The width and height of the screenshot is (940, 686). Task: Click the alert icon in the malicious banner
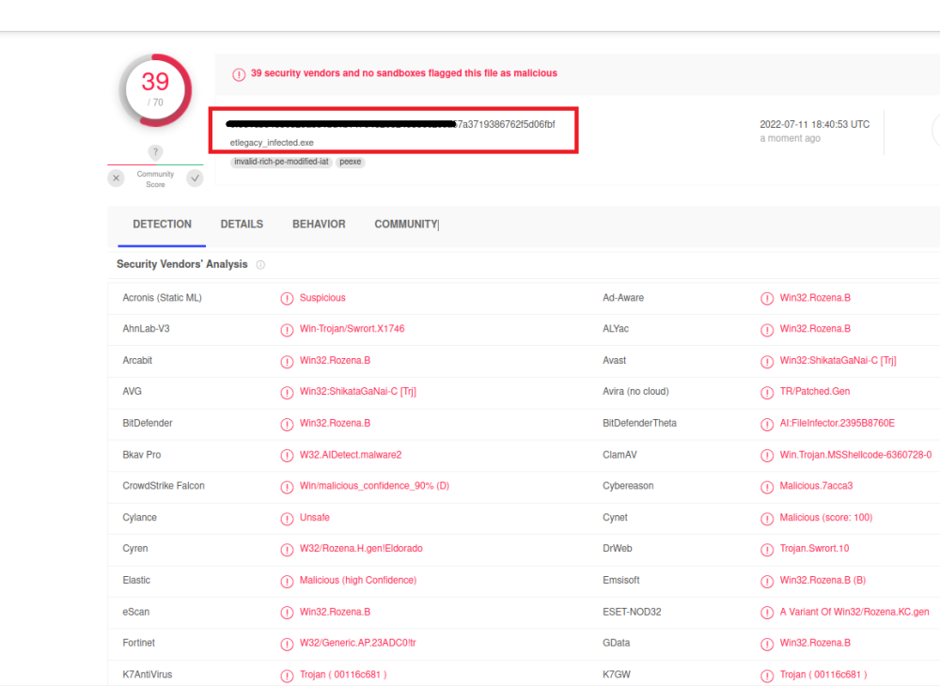[x=239, y=74]
